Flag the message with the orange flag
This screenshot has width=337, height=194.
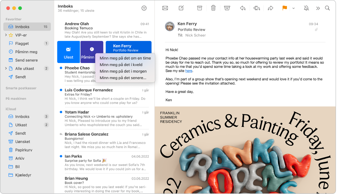[285, 8]
